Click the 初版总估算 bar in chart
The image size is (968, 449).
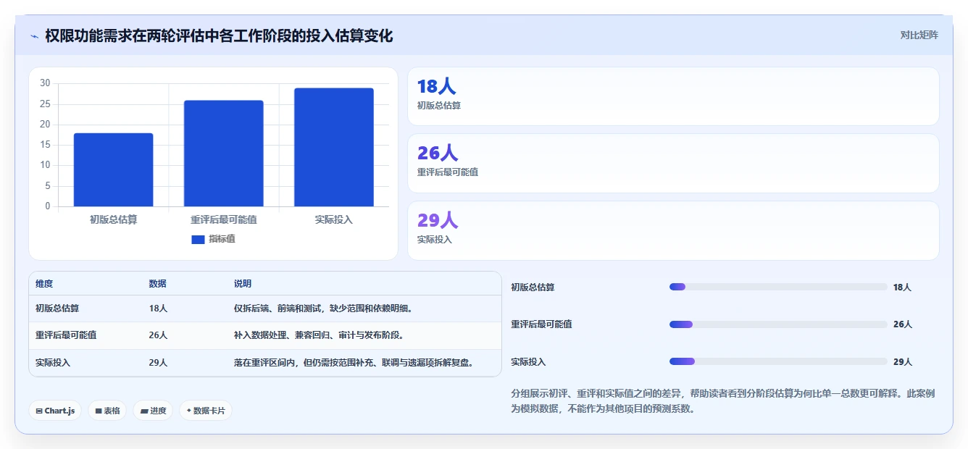113,169
